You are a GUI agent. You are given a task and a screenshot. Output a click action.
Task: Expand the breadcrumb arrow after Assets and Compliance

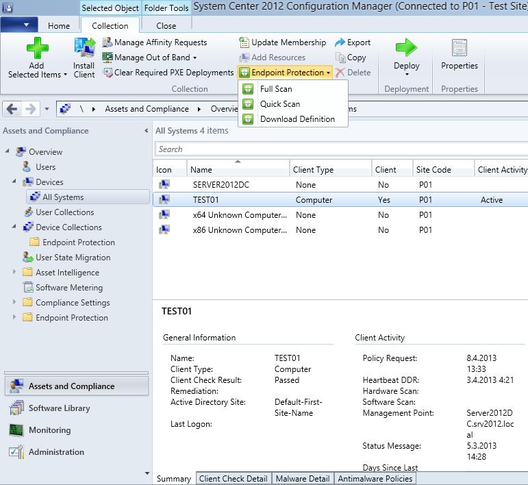[199, 109]
